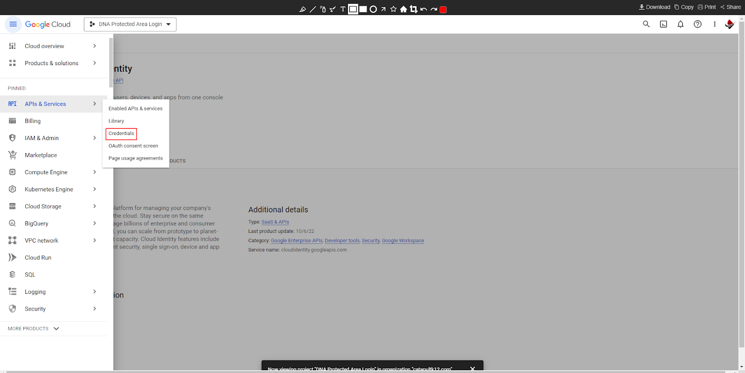Choose Enabled APIs & services from submenu
This screenshot has height=373, width=745.
coord(135,109)
